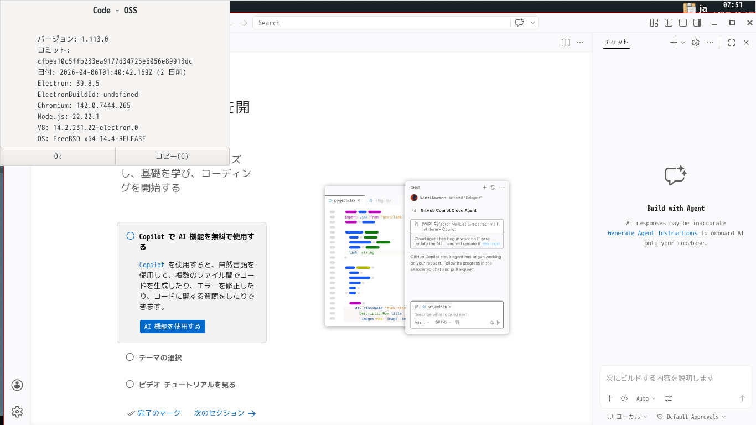
Task: Open Manage gear icon in activity bar
Action: coord(17,412)
